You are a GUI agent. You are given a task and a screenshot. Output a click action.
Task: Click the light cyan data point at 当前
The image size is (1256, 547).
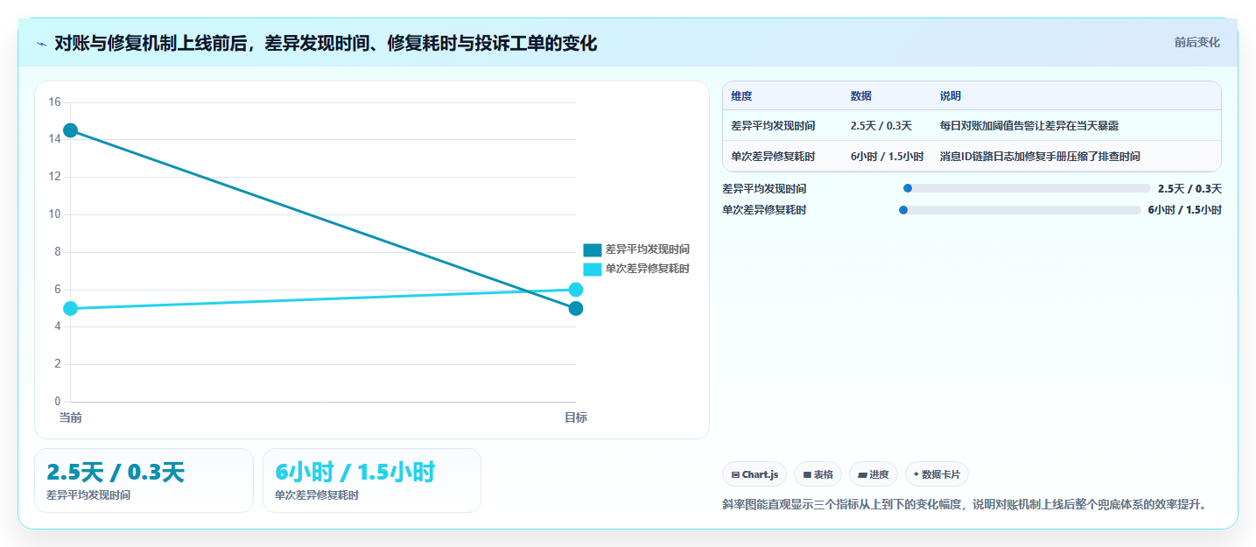point(70,308)
